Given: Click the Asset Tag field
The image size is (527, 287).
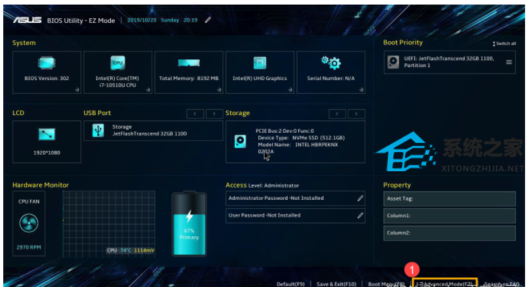Looking at the screenshot, I should point(449,199).
